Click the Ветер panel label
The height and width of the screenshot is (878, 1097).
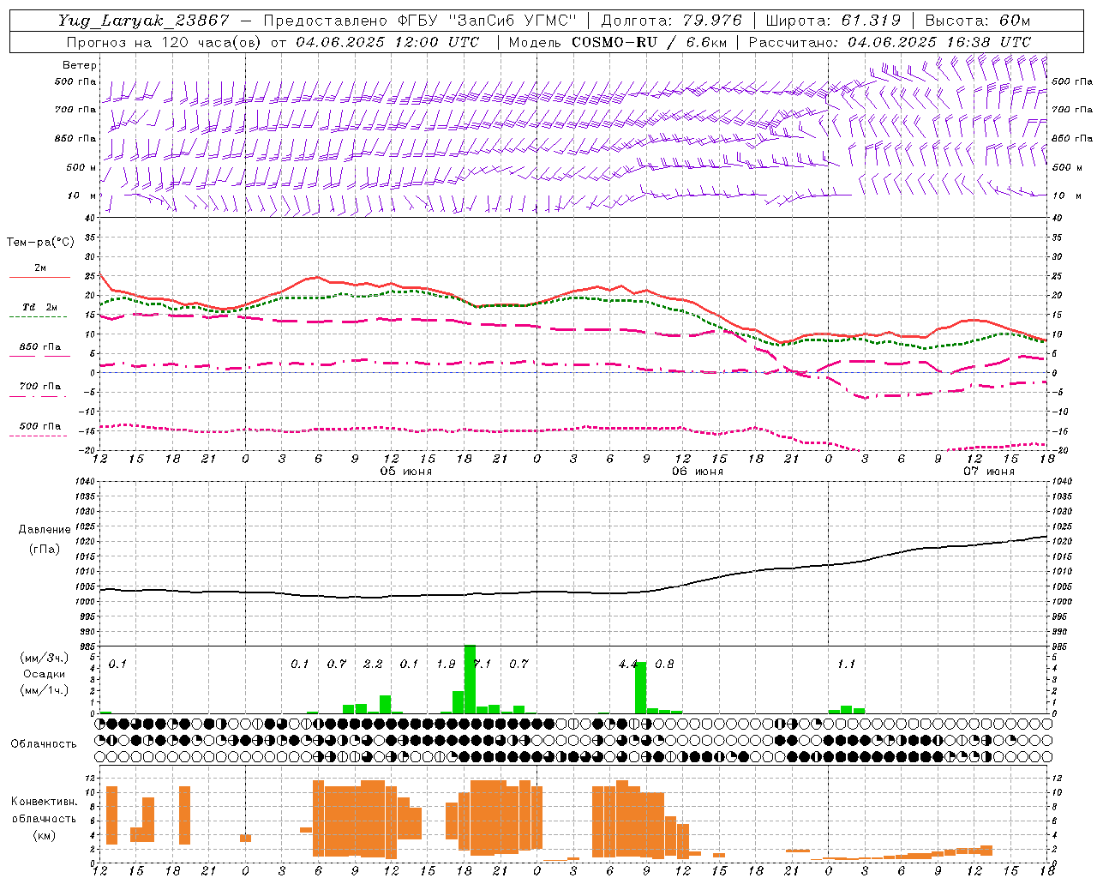(x=80, y=65)
